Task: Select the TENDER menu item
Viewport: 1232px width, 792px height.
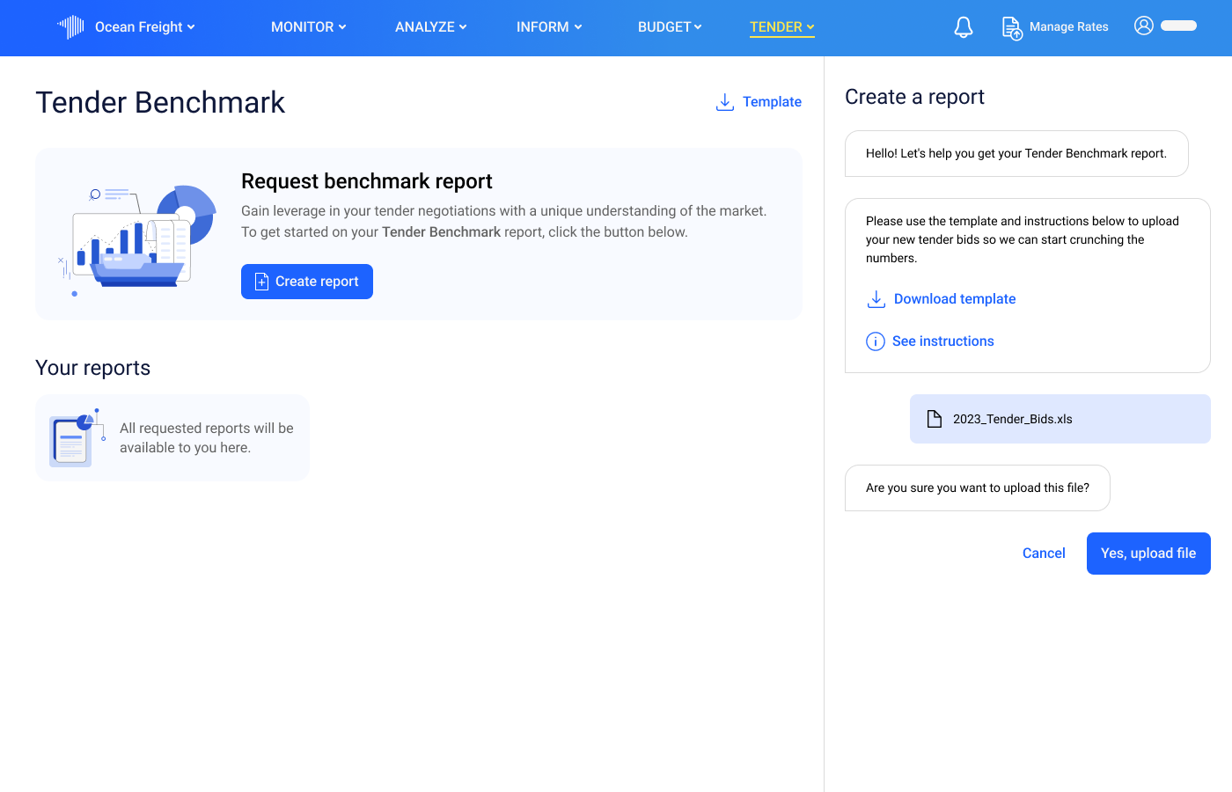Action: pos(775,26)
